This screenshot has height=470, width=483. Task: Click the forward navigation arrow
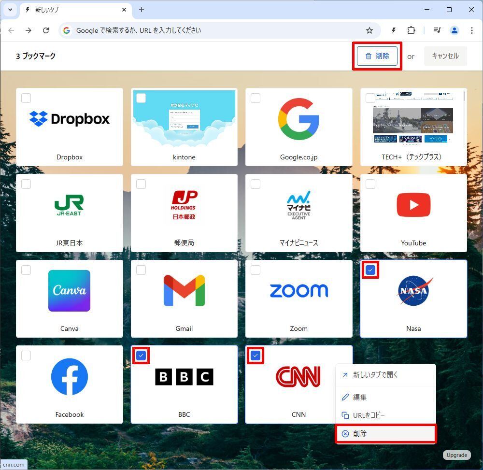(28, 30)
